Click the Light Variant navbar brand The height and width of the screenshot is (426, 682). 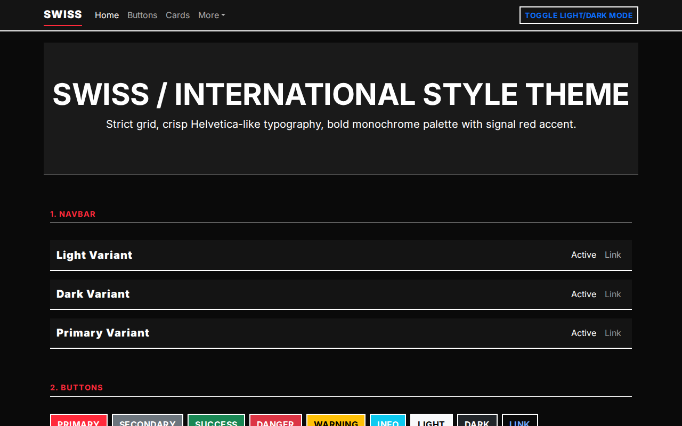tap(94, 255)
